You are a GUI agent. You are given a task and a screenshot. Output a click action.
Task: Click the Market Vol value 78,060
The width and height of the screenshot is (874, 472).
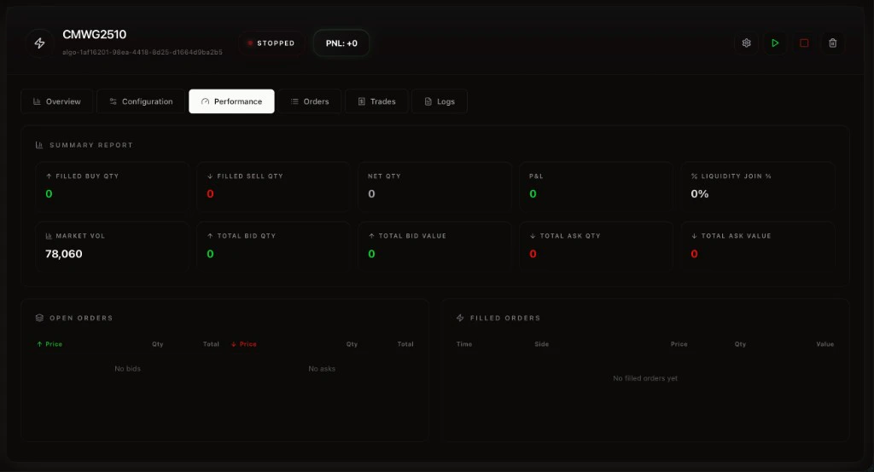[x=63, y=254]
